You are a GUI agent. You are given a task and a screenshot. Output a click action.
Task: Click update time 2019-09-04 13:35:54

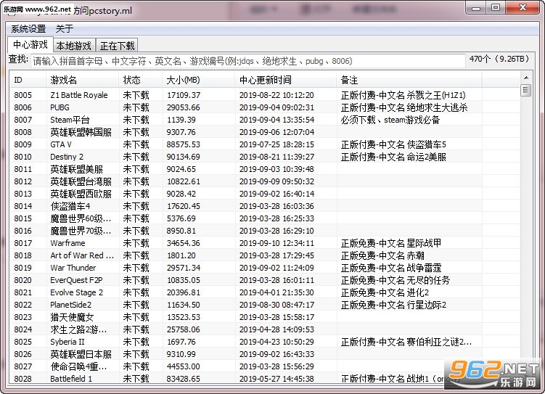click(276, 120)
